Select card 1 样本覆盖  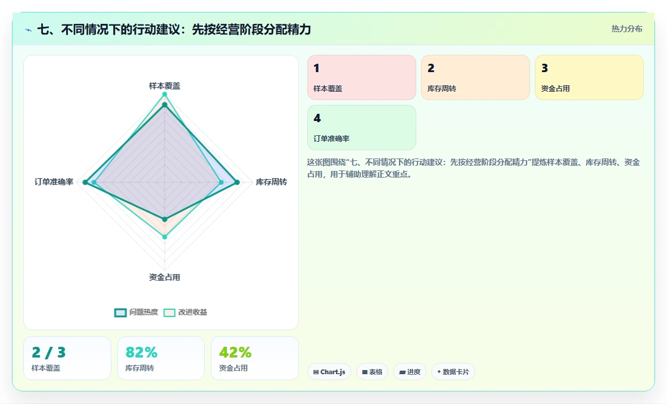[x=361, y=77]
